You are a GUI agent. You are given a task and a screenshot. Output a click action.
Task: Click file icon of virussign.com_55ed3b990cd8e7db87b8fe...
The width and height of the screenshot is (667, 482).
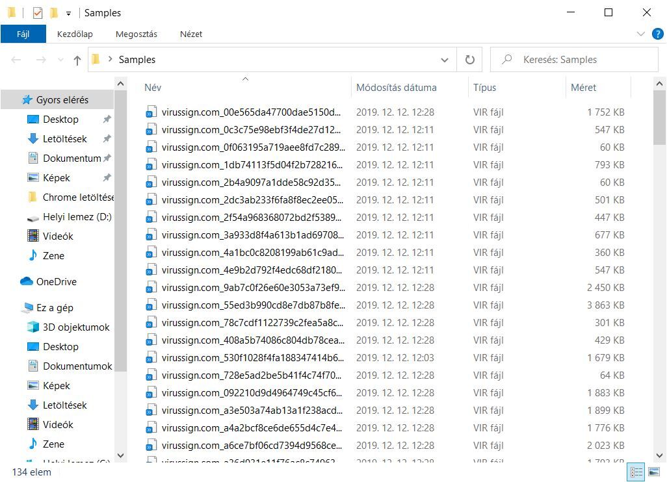click(151, 305)
